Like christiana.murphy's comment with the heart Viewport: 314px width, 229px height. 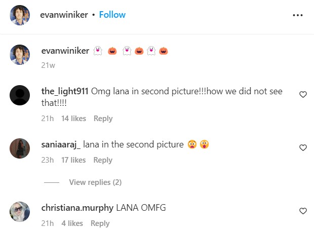(x=303, y=211)
